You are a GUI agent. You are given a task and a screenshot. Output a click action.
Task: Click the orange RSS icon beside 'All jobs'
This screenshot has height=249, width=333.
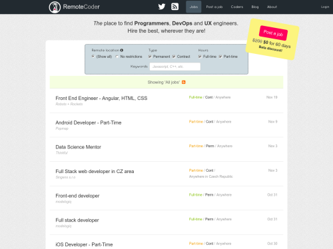click(x=184, y=83)
